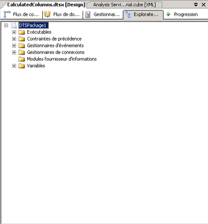Click Contraintes de précédence folder icon
This screenshot has height=224, width=208.
click(x=21, y=39)
